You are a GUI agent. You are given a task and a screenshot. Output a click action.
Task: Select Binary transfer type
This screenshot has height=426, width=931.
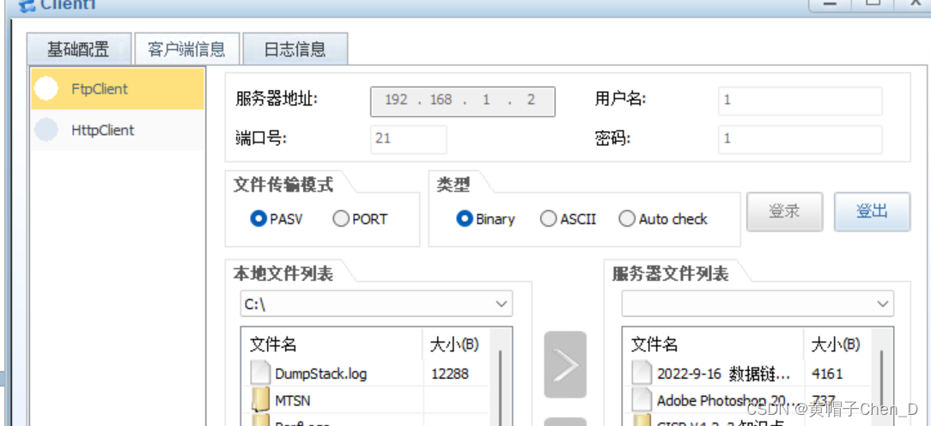click(x=485, y=219)
